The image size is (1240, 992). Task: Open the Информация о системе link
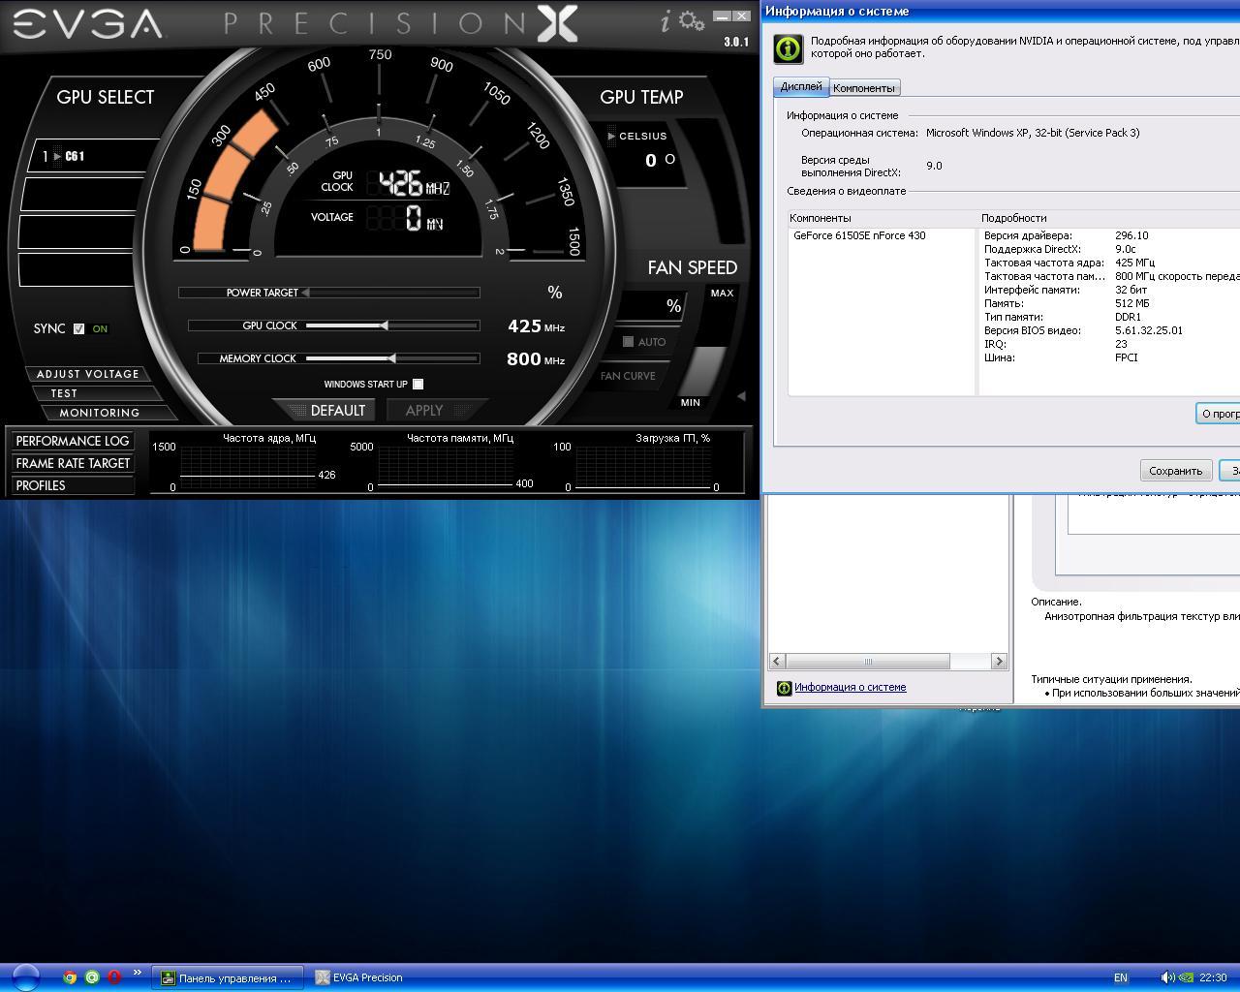tap(851, 688)
